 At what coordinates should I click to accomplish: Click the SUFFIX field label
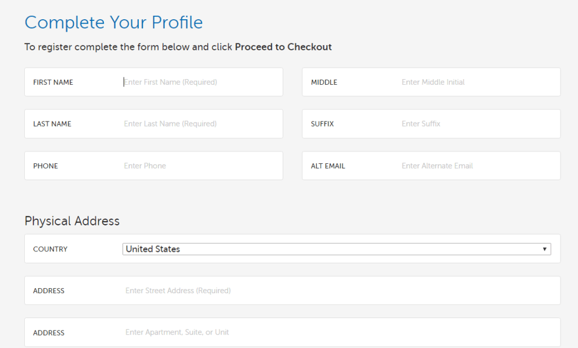pos(323,124)
